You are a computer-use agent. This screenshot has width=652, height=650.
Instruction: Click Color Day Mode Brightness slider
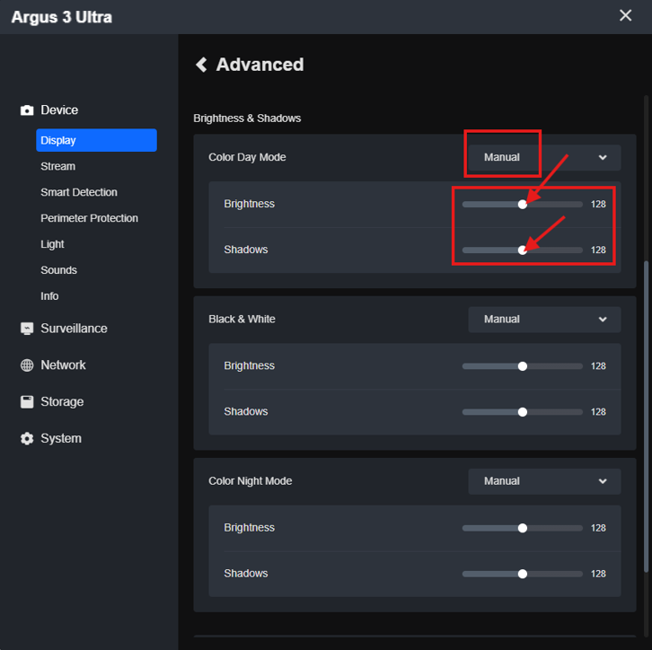pyautogui.click(x=523, y=204)
